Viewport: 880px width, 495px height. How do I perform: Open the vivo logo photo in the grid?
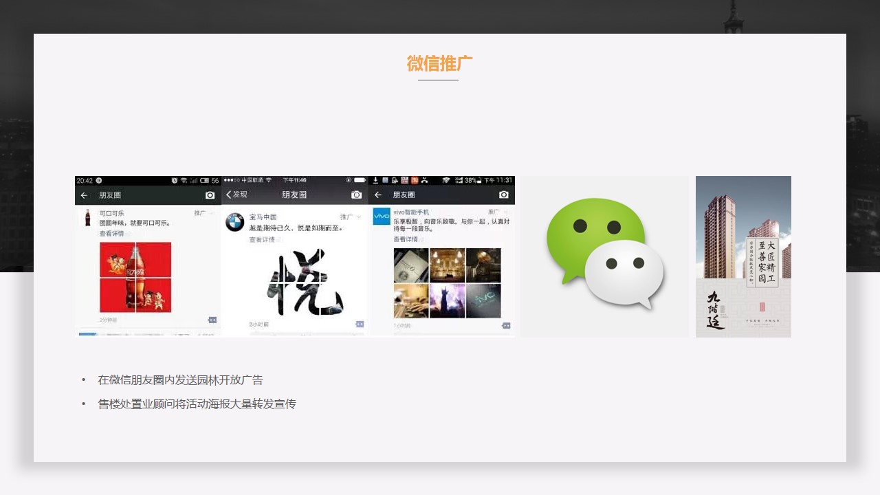483,301
